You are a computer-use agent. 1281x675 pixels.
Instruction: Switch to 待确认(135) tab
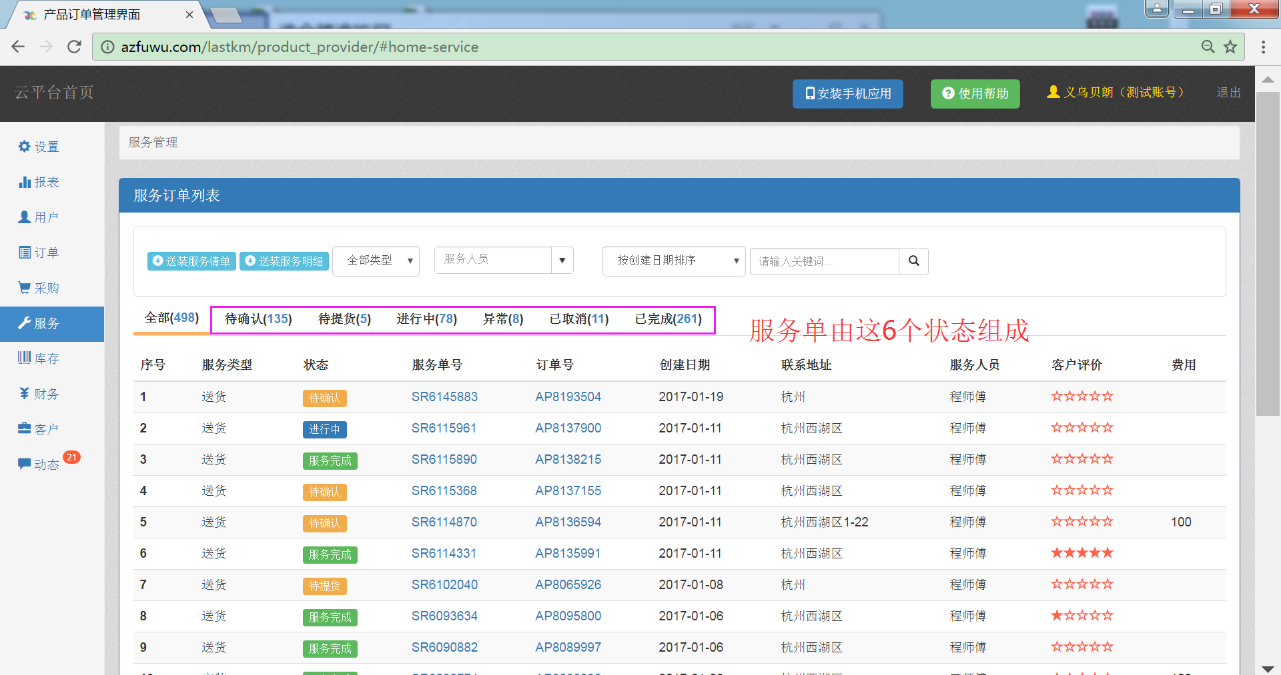pyautogui.click(x=258, y=319)
